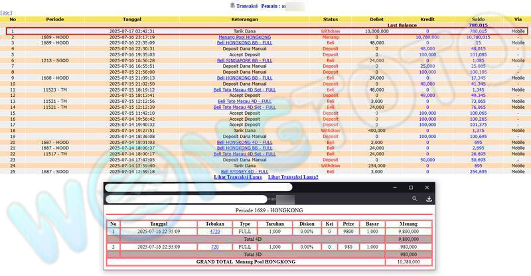Click Lihat Transaksi Lama link

click(x=237, y=177)
